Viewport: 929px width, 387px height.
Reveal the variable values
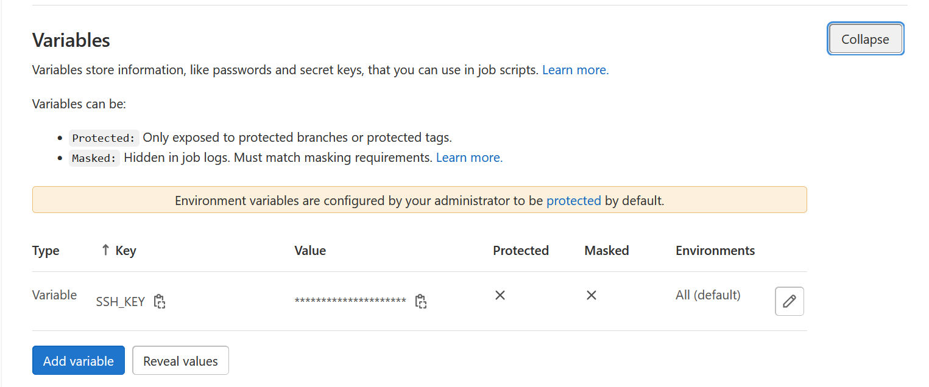tap(180, 361)
